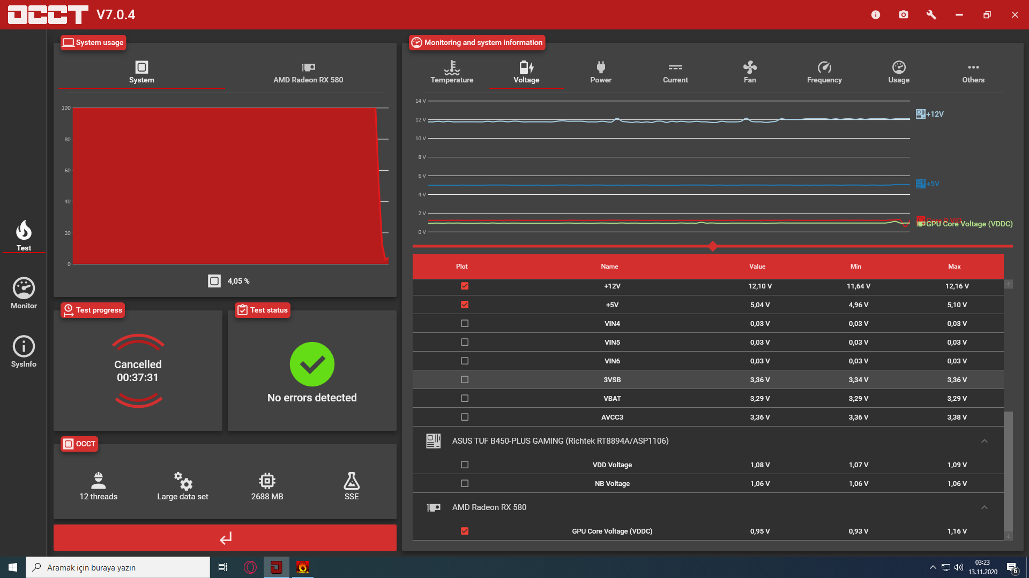This screenshot has width=1029, height=578.
Task: Click the 2688 MB memory option icon
Action: pos(267,481)
